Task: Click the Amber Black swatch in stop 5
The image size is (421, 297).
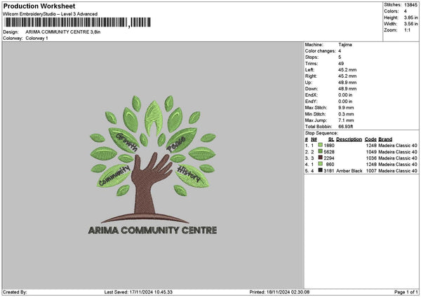Action: coord(320,170)
